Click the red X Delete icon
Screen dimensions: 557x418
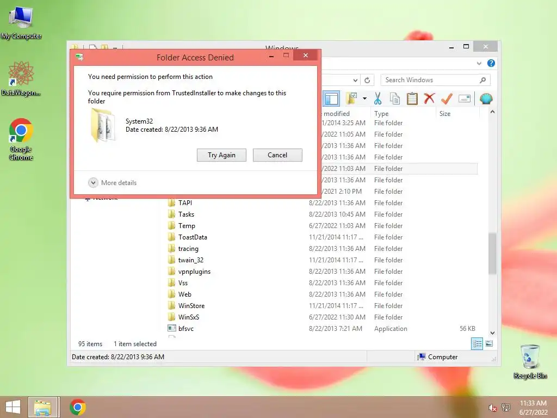click(429, 98)
